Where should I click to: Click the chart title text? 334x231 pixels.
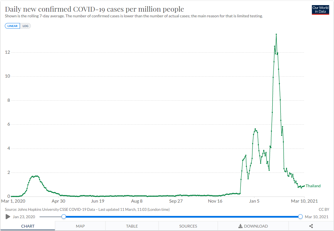[94, 9]
